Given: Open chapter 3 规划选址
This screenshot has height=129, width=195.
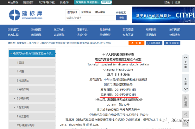Looking at the screenshot, I should click(32, 80).
